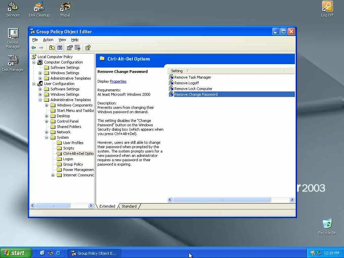344x258 pixels.
Task: Click tree pane scroll right arrow
Action: 91,206
